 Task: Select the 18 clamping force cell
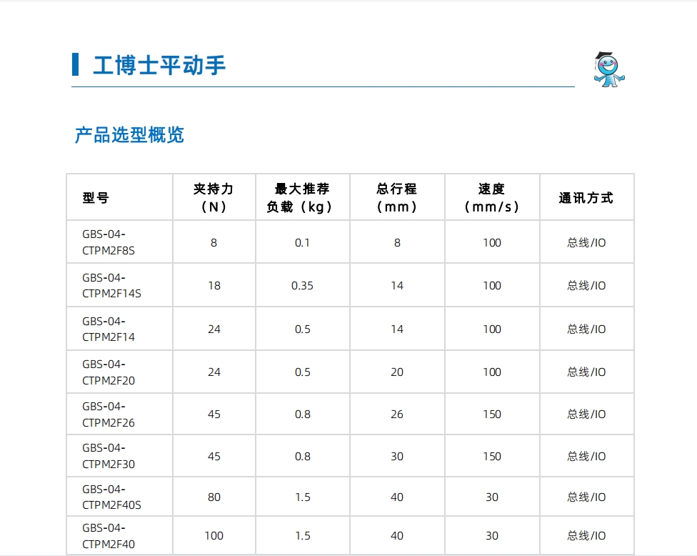tap(214, 285)
